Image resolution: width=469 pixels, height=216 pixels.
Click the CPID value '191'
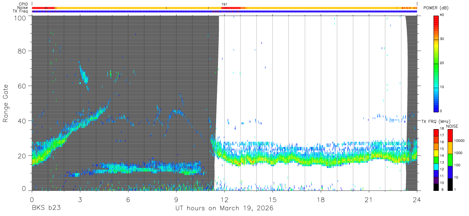click(224, 4)
